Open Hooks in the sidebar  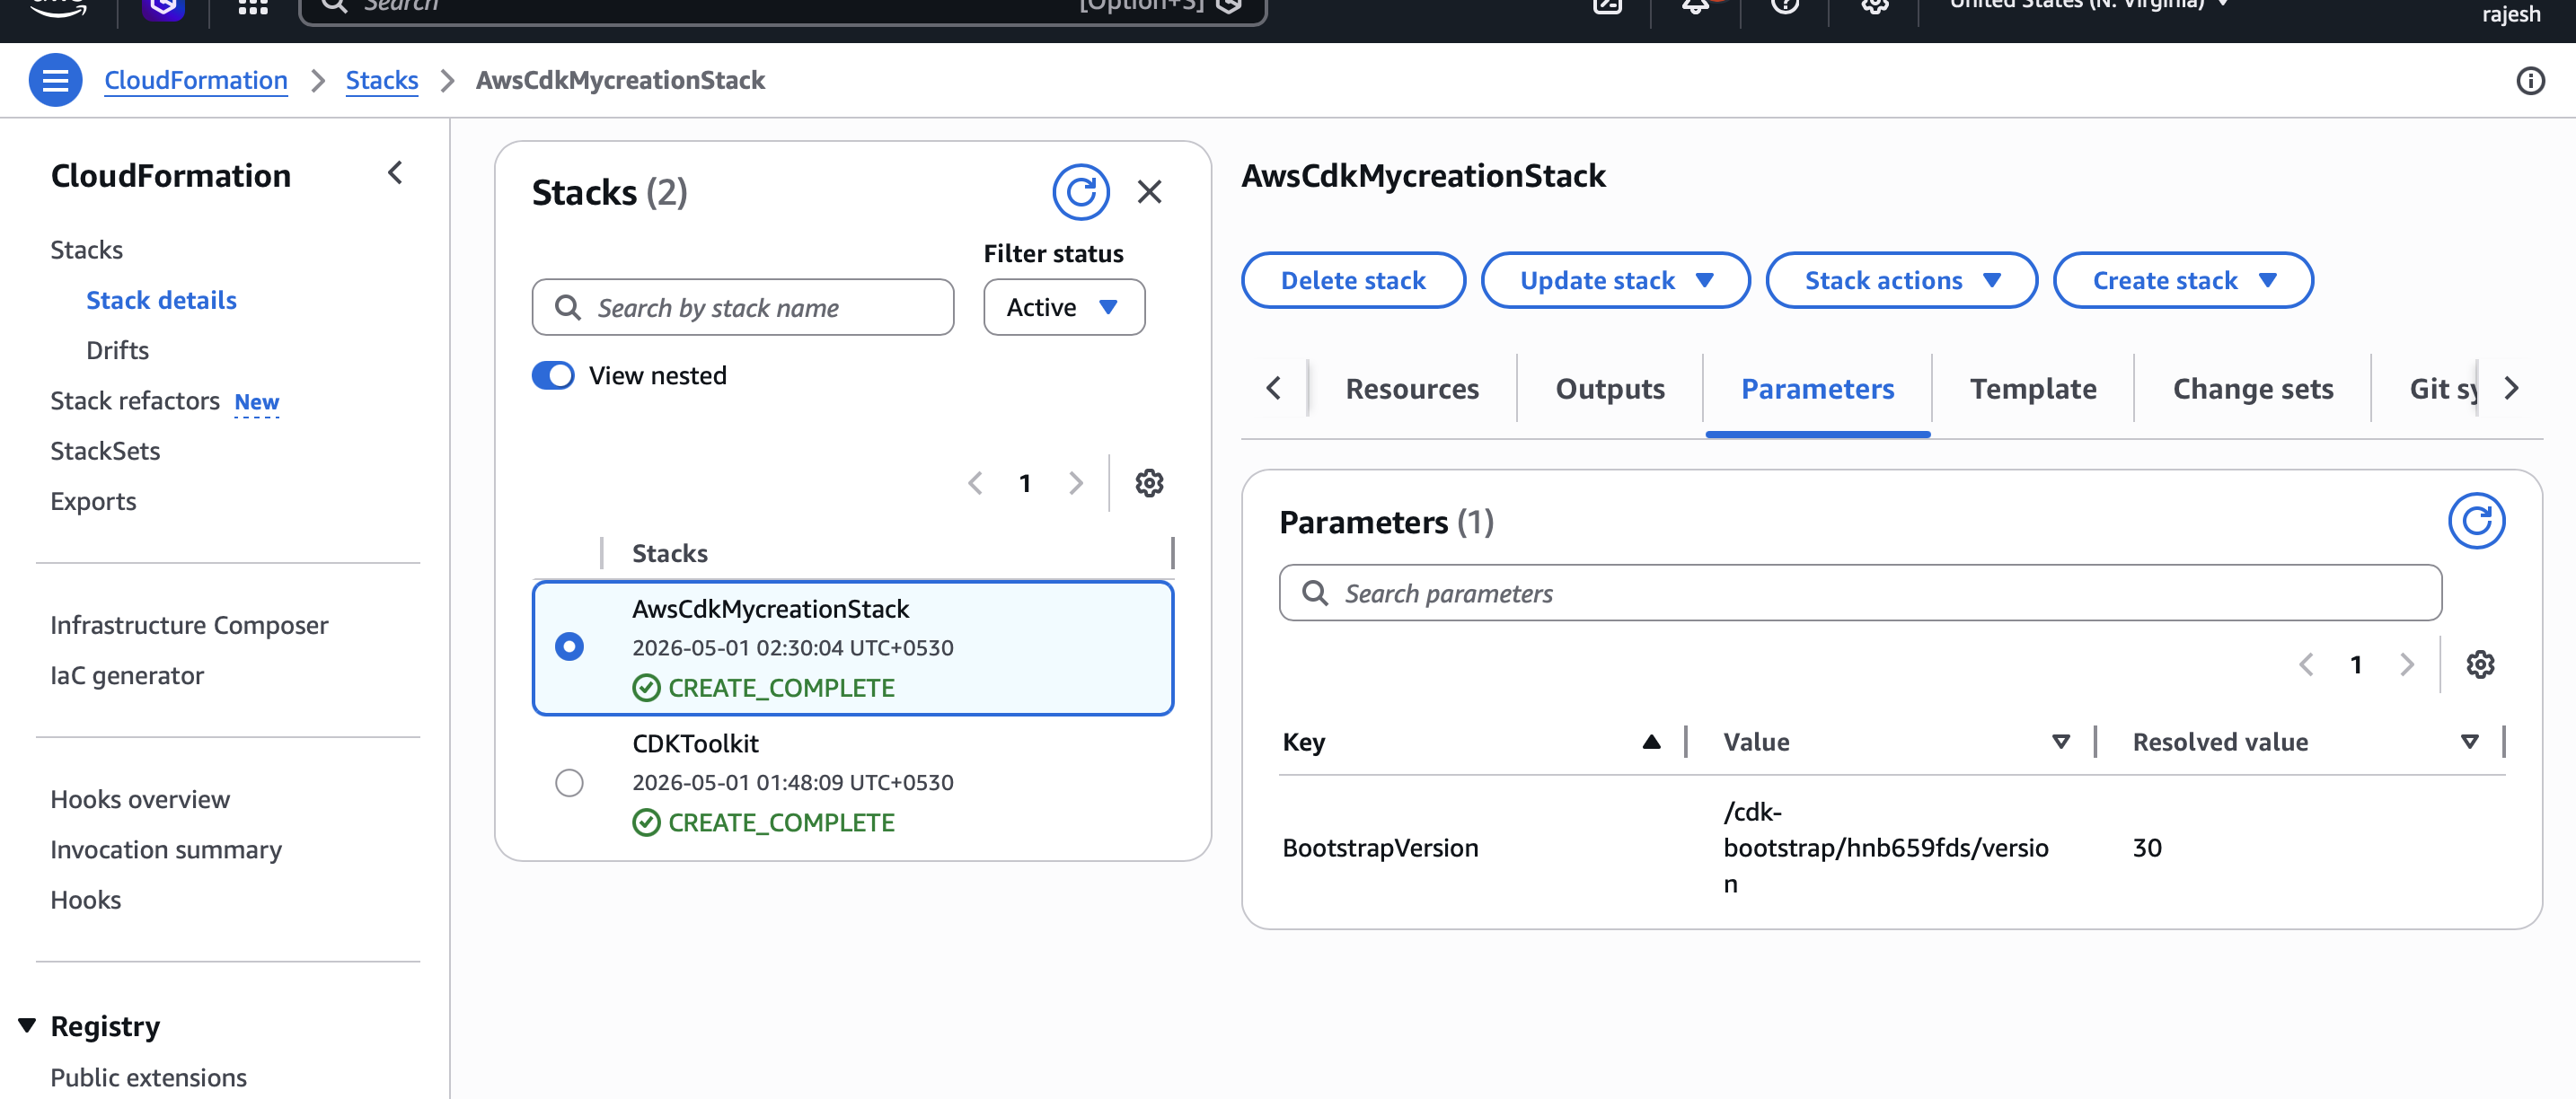click(x=85, y=899)
